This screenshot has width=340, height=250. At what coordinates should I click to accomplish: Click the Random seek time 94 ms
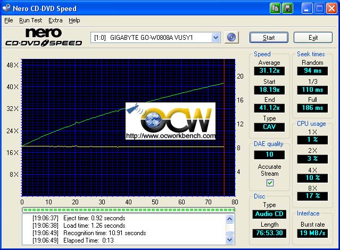tap(312, 71)
